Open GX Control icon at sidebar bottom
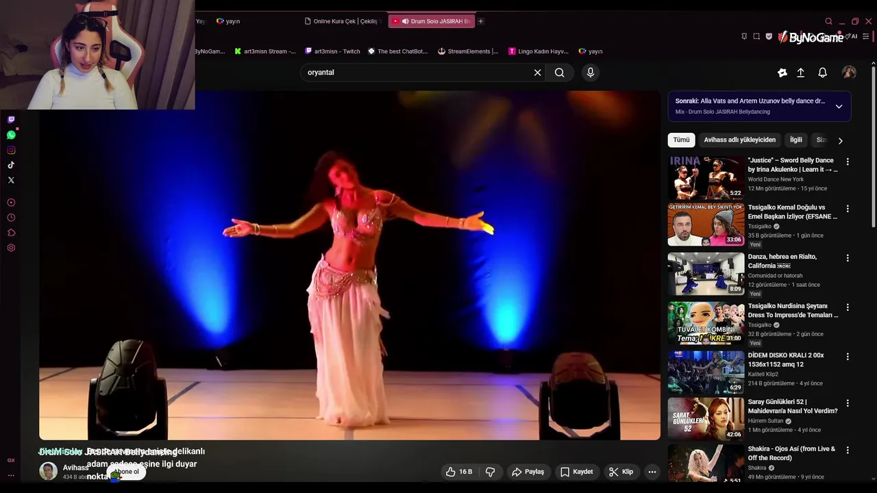Screen dimensions: 877x493 (x=11, y=461)
